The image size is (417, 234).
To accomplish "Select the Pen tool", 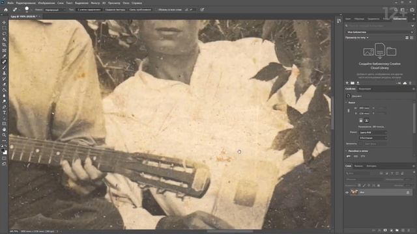I will (4, 107).
